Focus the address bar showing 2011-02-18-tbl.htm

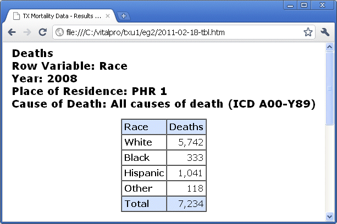click(x=184, y=32)
